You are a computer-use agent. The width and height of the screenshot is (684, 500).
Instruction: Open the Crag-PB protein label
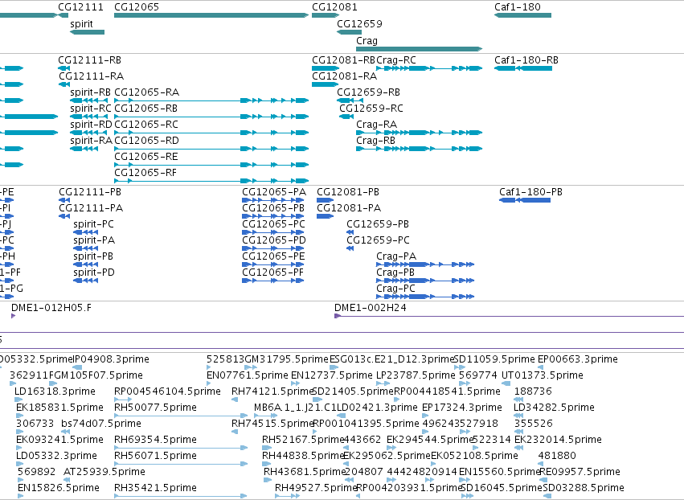(395, 273)
